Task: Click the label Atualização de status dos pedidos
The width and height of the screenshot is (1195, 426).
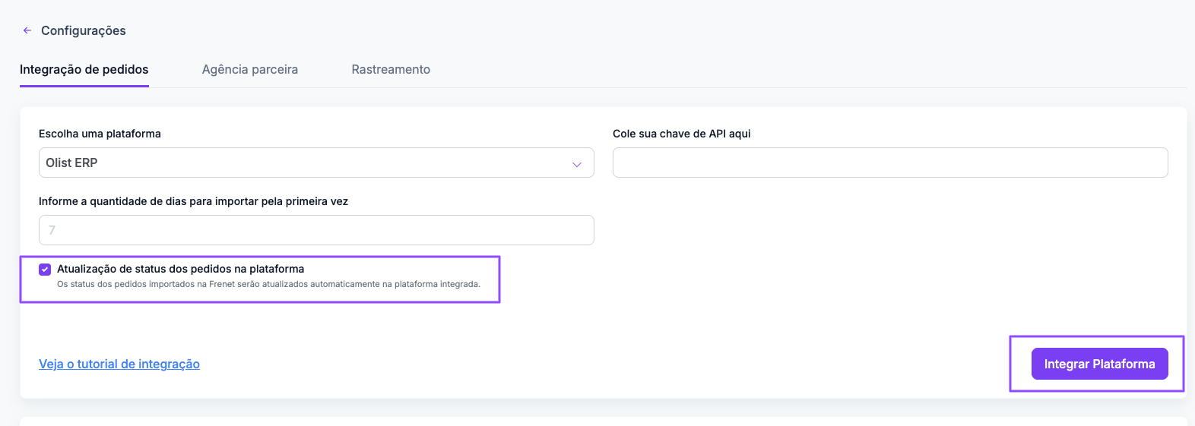Action: pyautogui.click(x=181, y=269)
